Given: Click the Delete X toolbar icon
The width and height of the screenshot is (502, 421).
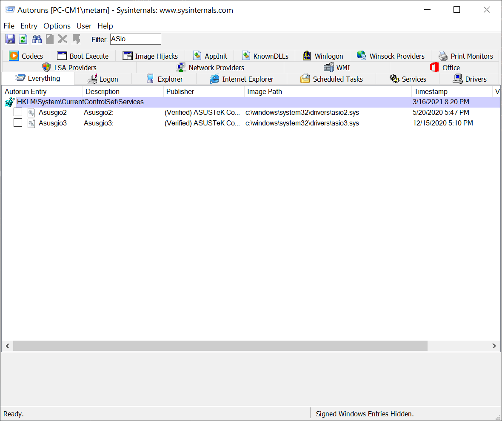Looking at the screenshot, I should coord(63,39).
